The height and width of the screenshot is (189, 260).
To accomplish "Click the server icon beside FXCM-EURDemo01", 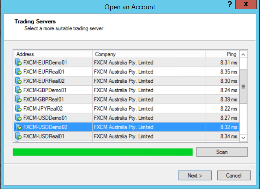I will 18,62.
